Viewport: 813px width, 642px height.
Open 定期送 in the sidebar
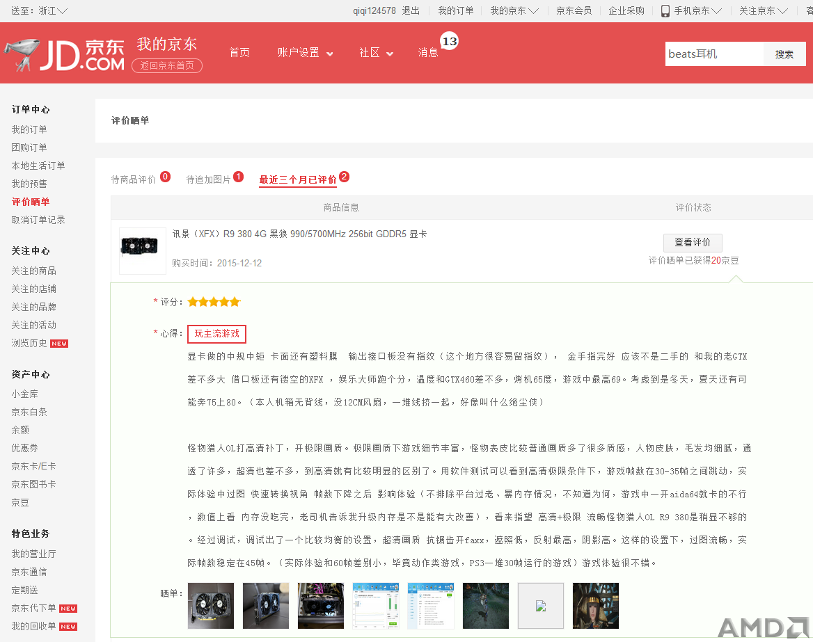tap(25, 591)
